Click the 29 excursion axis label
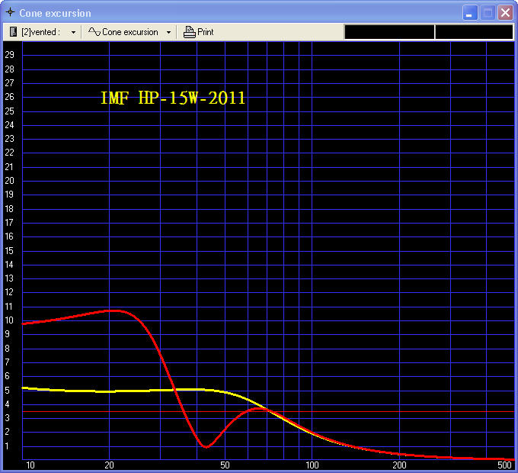Viewport: 518px width, 473px height. coord(10,55)
